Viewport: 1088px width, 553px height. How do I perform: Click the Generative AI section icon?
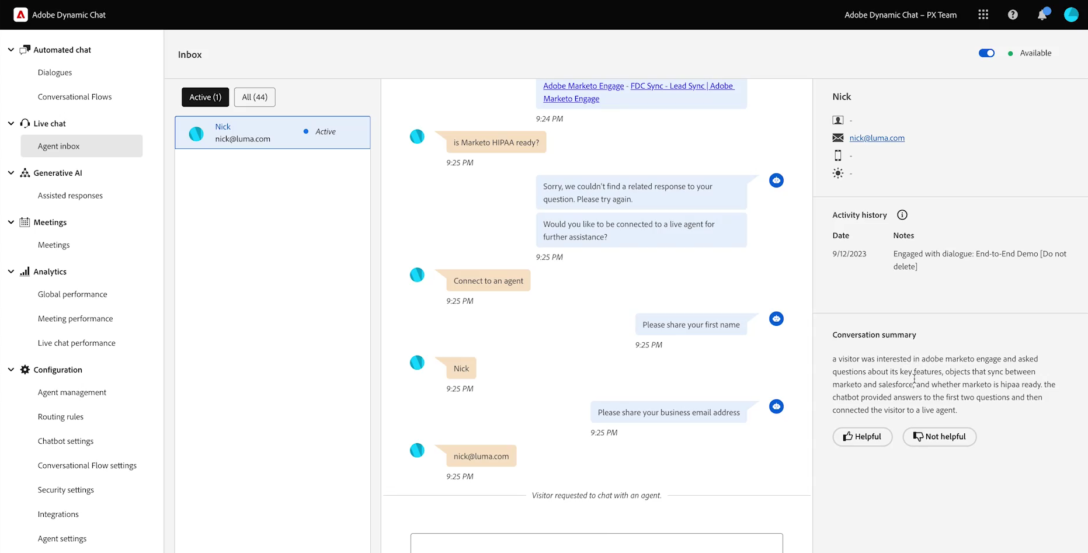[x=25, y=173]
